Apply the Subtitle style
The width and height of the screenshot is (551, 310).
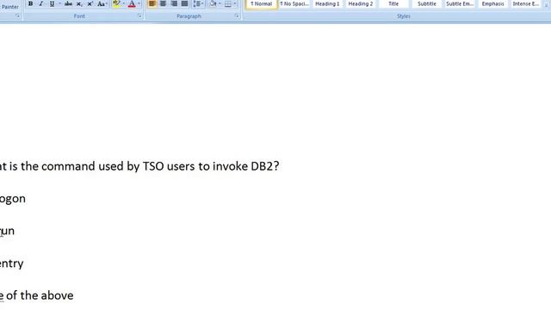tap(427, 3)
